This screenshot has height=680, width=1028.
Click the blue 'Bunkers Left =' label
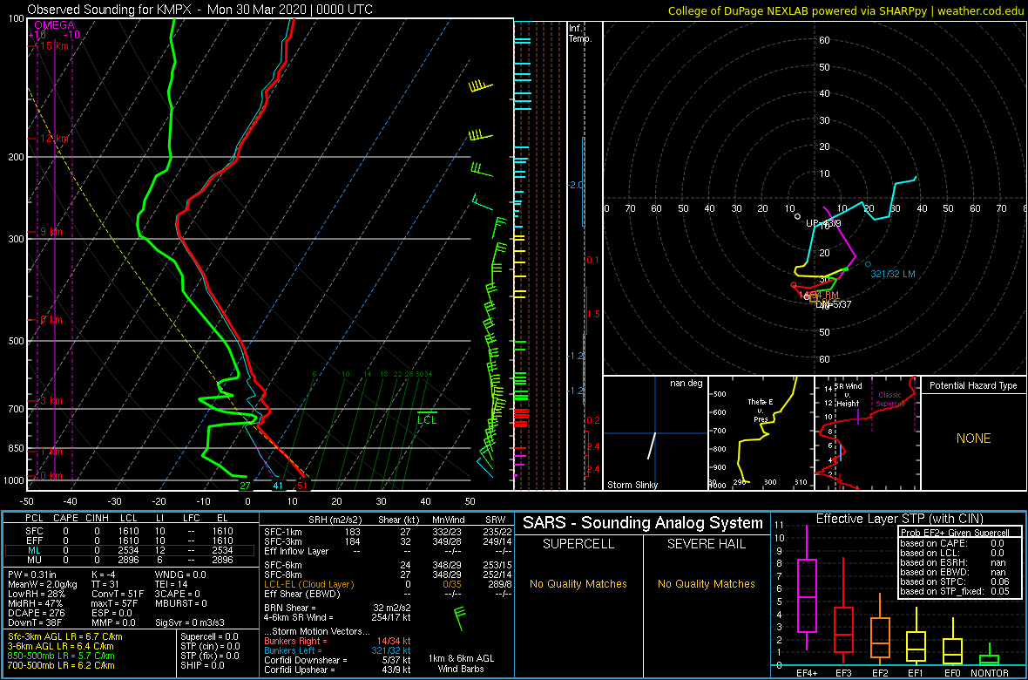coord(293,650)
